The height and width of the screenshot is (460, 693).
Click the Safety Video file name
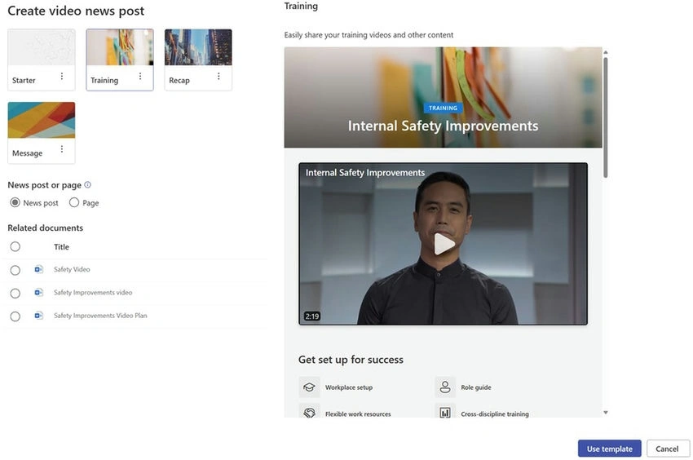point(72,269)
